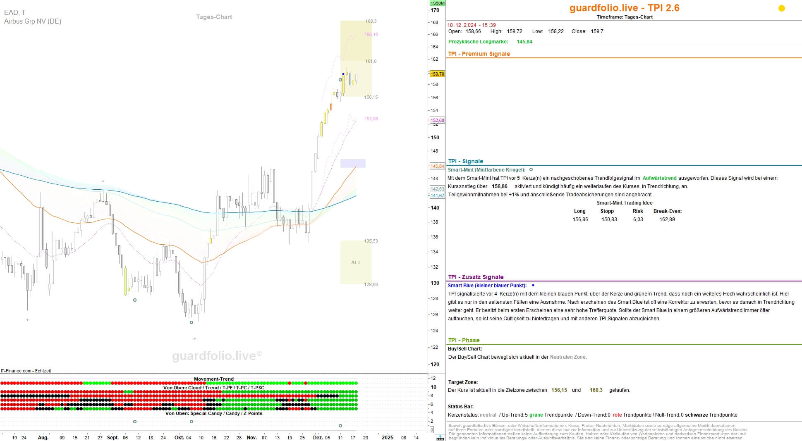The image size is (802, 441).
Task: Click the mint ring marker near December 11 candle
Action: 340,80
